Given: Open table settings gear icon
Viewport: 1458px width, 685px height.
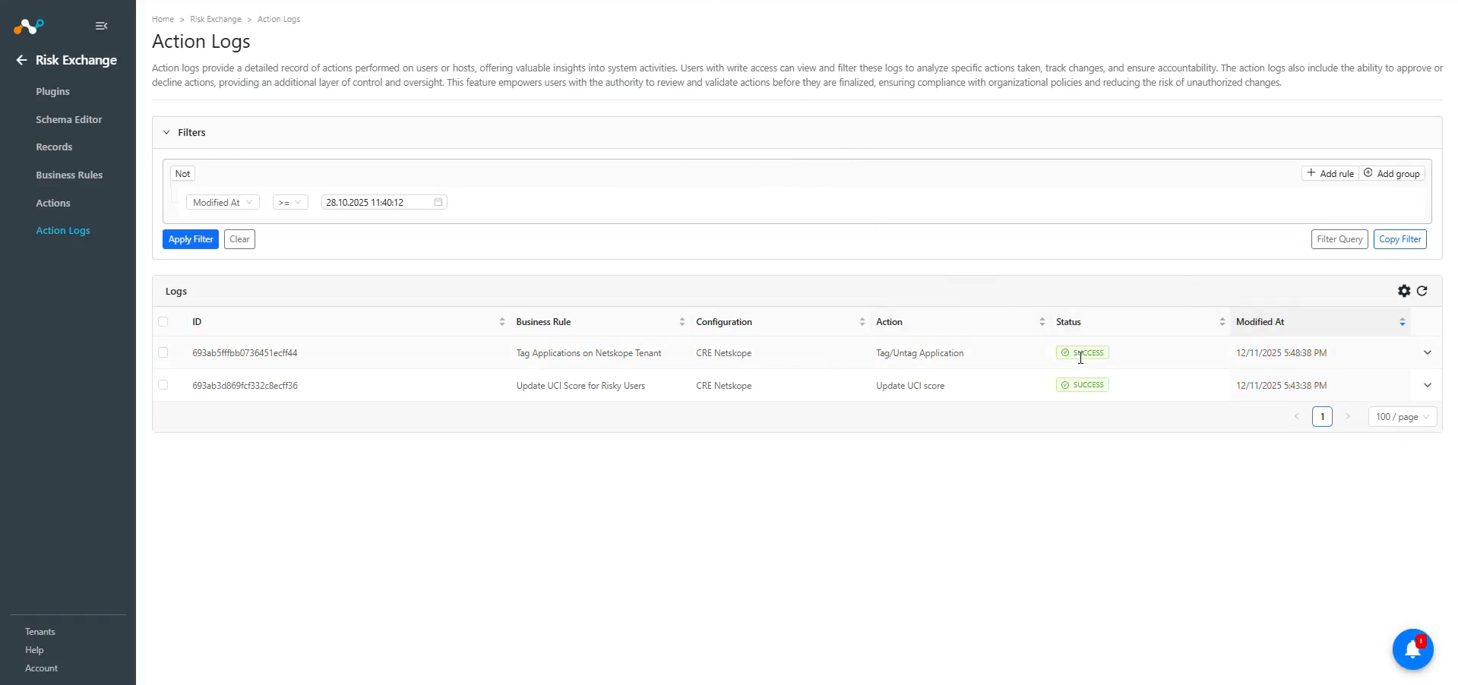Looking at the screenshot, I should click(1404, 291).
